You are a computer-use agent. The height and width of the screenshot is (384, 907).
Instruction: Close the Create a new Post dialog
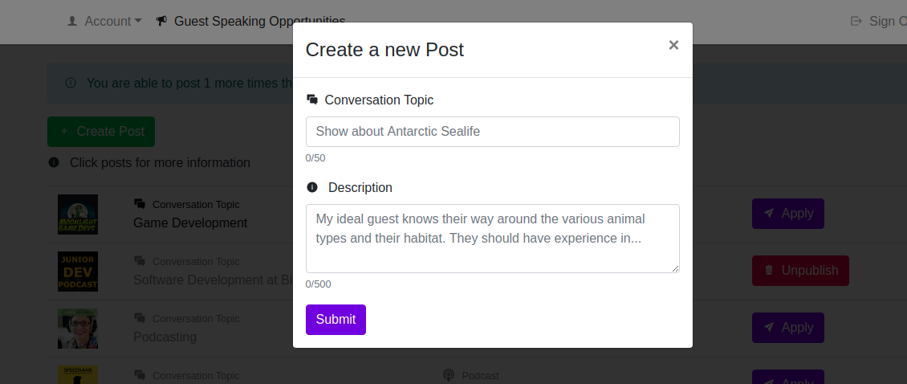click(673, 45)
